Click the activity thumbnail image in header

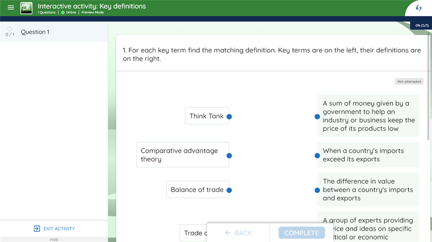coord(26,8)
